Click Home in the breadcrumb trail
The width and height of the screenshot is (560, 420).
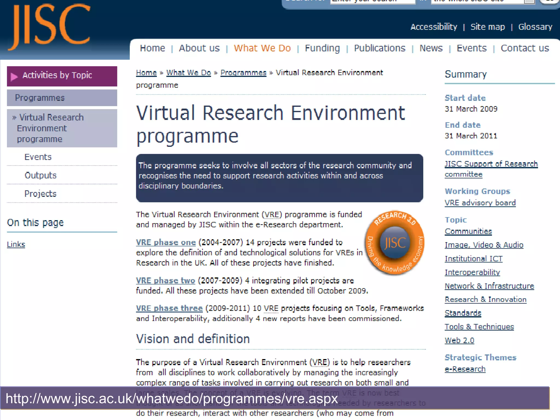(x=146, y=73)
